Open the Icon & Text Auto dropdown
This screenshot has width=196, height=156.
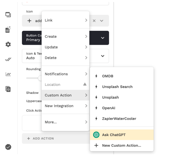coord(102,56)
